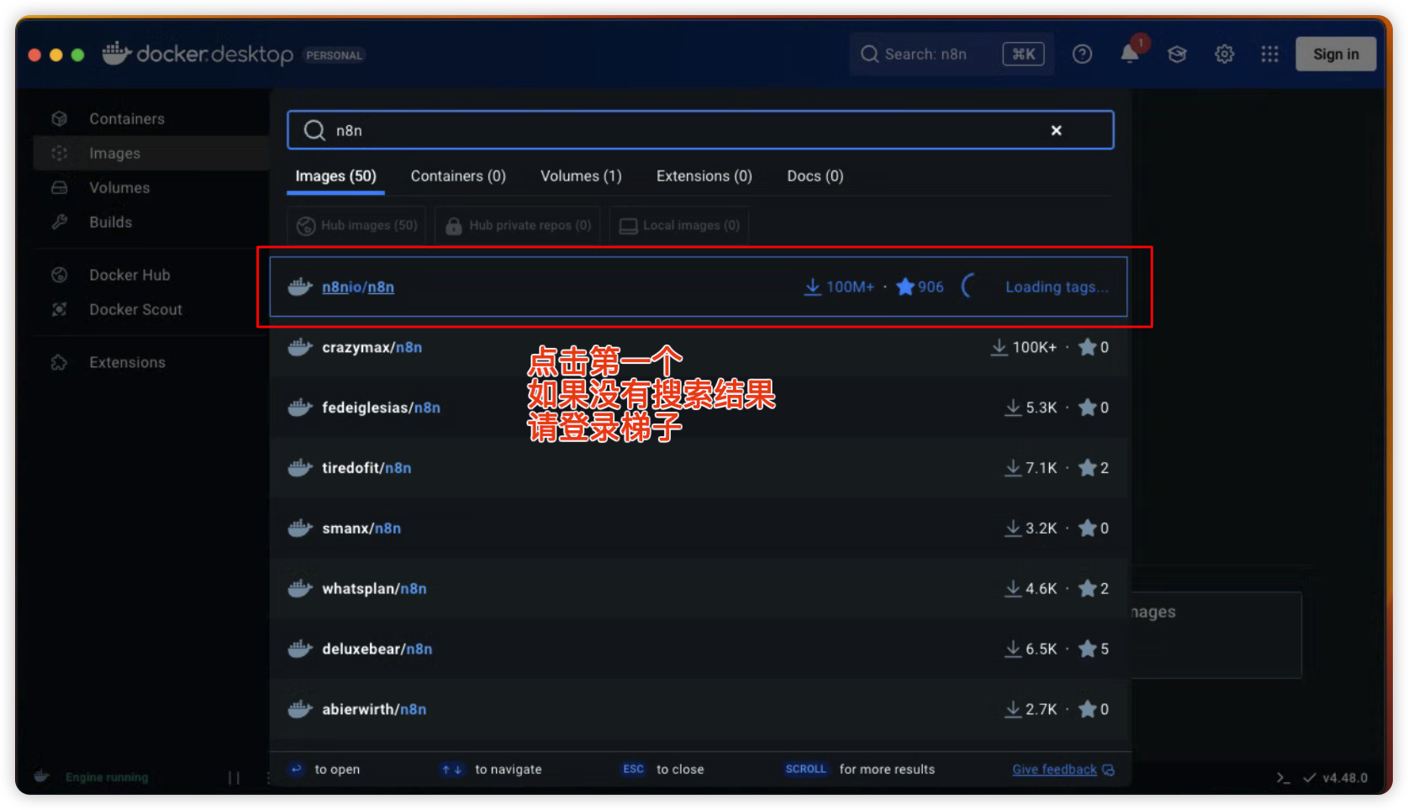
Task: Filter by Local images (0)
Action: [679, 225]
